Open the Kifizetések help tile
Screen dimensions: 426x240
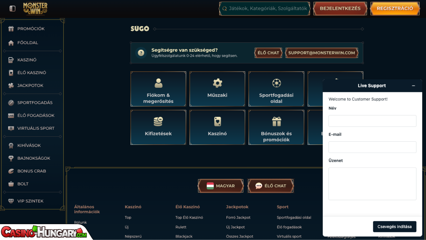tap(158, 127)
